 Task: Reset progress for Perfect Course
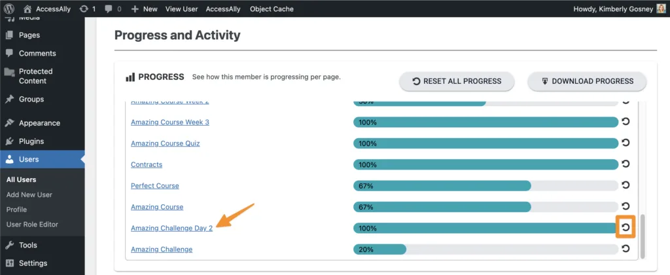626,185
